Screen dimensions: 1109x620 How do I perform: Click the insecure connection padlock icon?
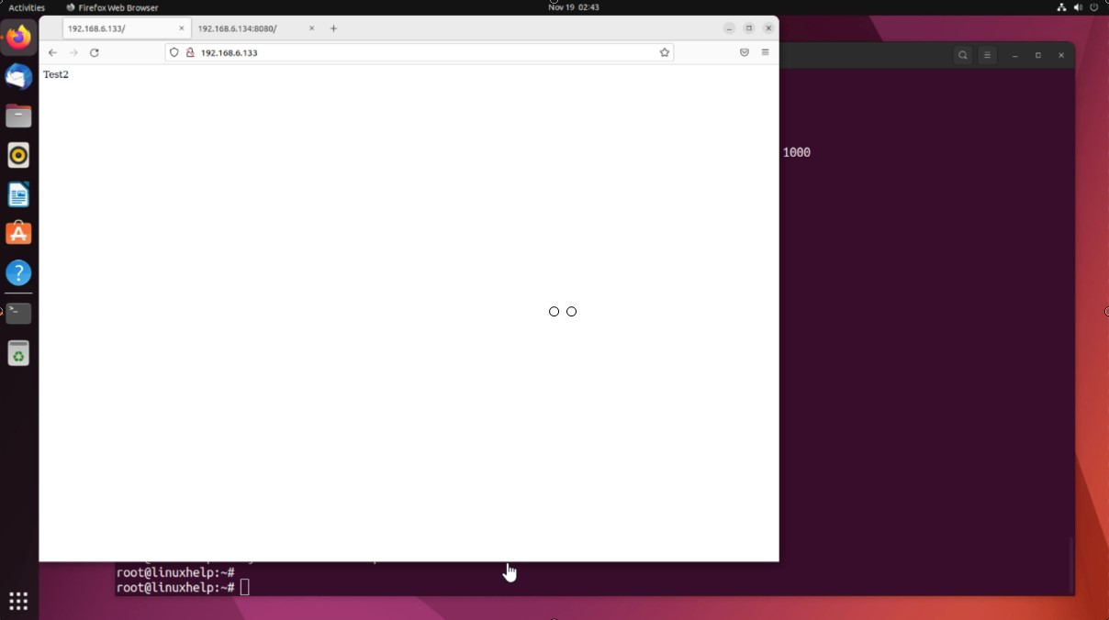click(190, 52)
